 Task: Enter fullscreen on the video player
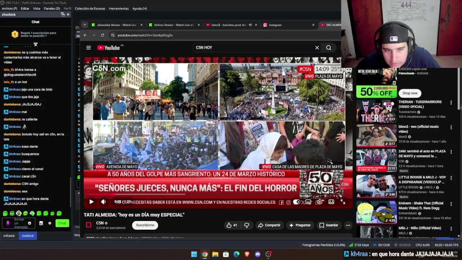click(343, 202)
